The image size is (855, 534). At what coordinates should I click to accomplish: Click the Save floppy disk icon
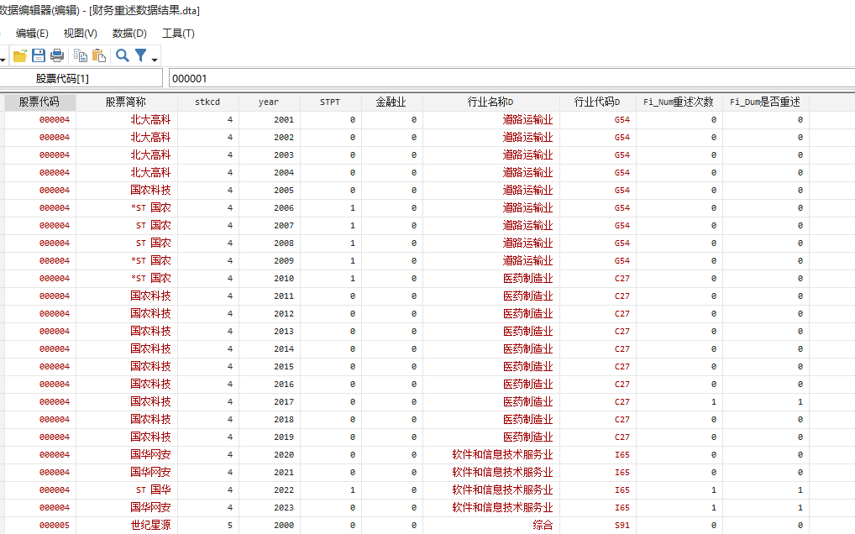pos(39,55)
